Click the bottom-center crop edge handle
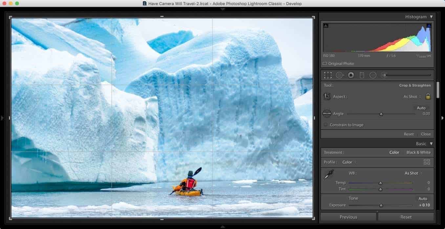The width and height of the screenshot is (445, 229). tap(162, 219)
